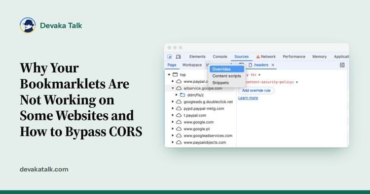
Task: Select the www.google.pt label
Action: 196,129
